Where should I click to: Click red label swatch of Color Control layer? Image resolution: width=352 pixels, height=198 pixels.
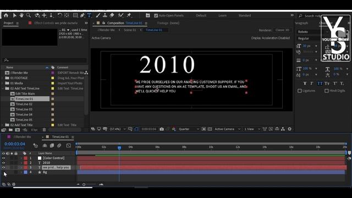click(26, 158)
